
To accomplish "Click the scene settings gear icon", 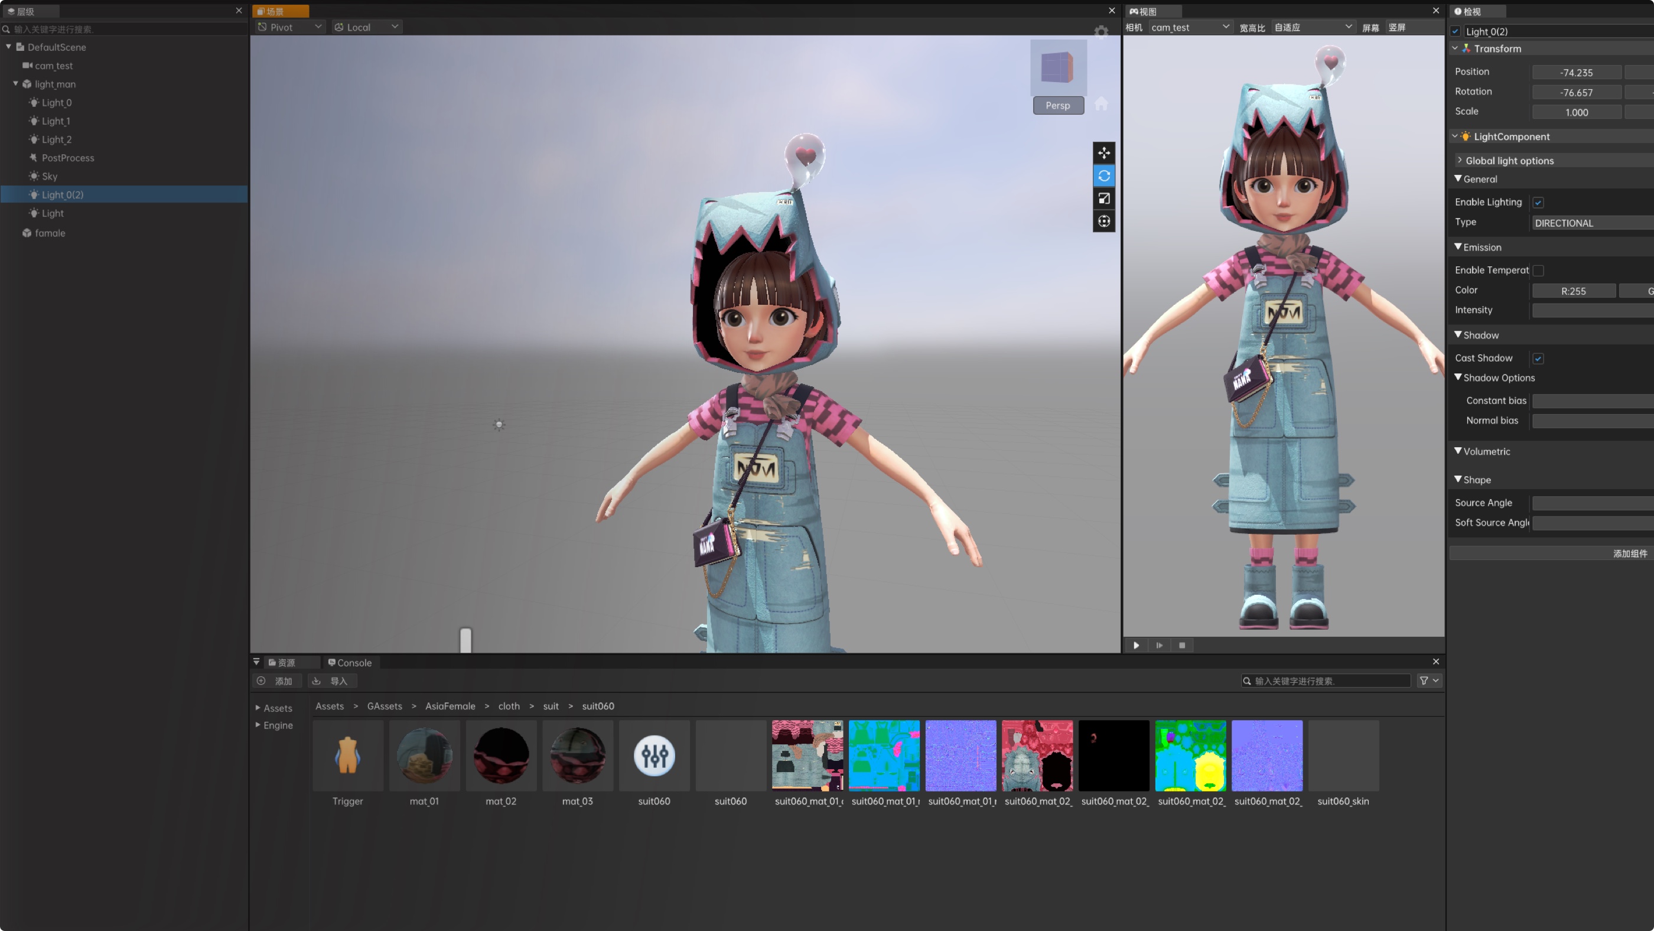I will coord(1101,31).
